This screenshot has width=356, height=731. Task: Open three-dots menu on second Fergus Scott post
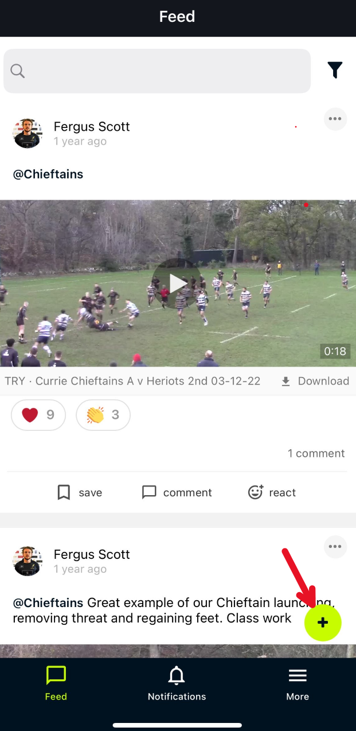[x=335, y=547]
